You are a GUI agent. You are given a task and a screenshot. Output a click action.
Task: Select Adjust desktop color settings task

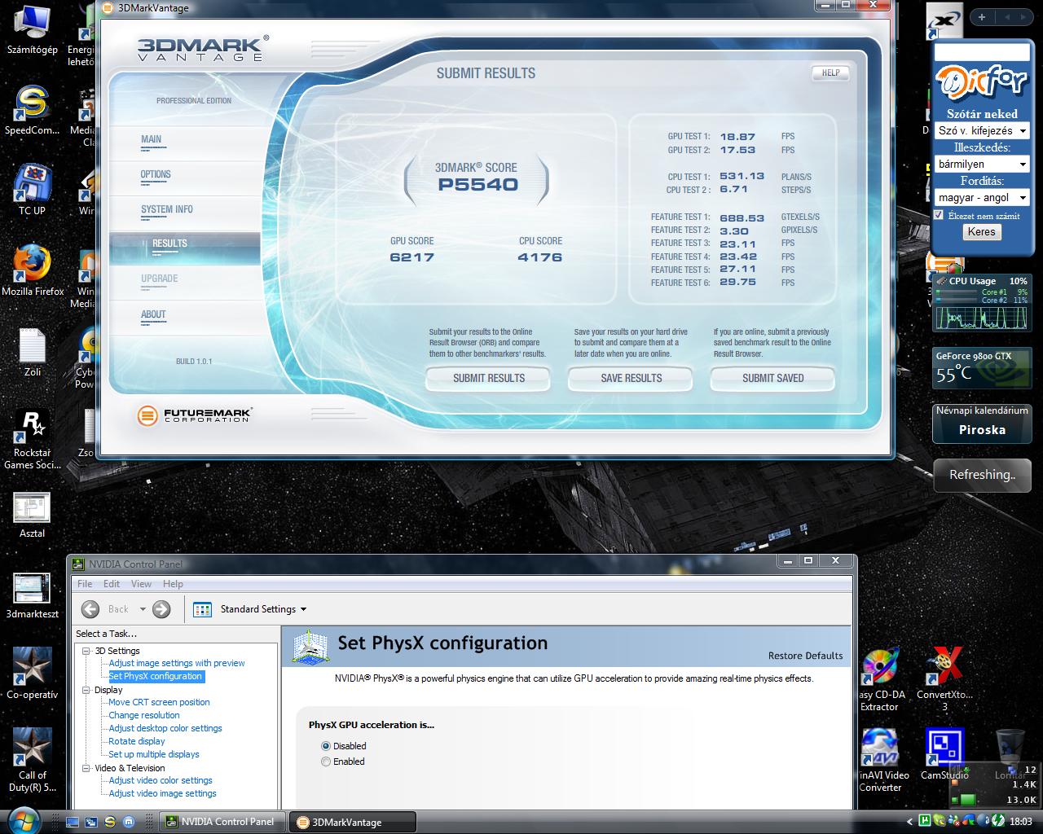[x=165, y=728]
